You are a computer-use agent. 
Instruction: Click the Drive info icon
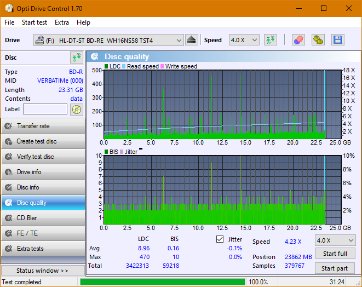click(x=9, y=172)
